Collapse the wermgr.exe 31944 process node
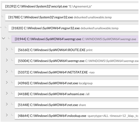The image size is (139, 122). (x=3, y=38)
